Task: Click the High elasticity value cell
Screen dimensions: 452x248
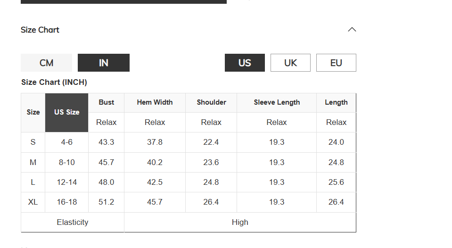Action: (240, 223)
